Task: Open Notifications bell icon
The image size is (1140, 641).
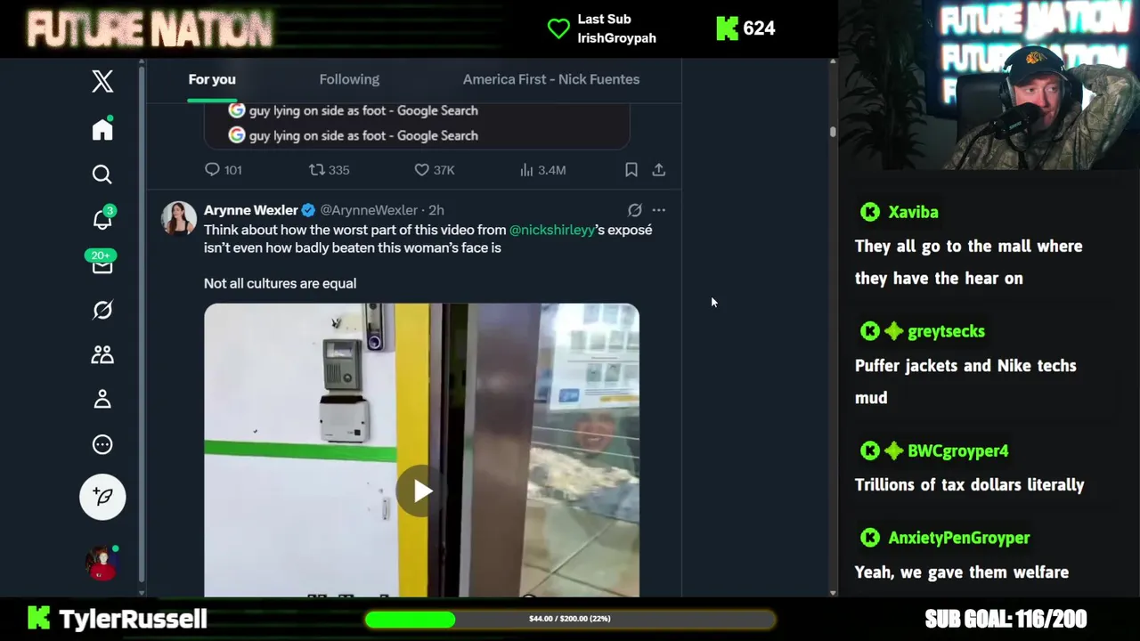Action: coord(102,218)
